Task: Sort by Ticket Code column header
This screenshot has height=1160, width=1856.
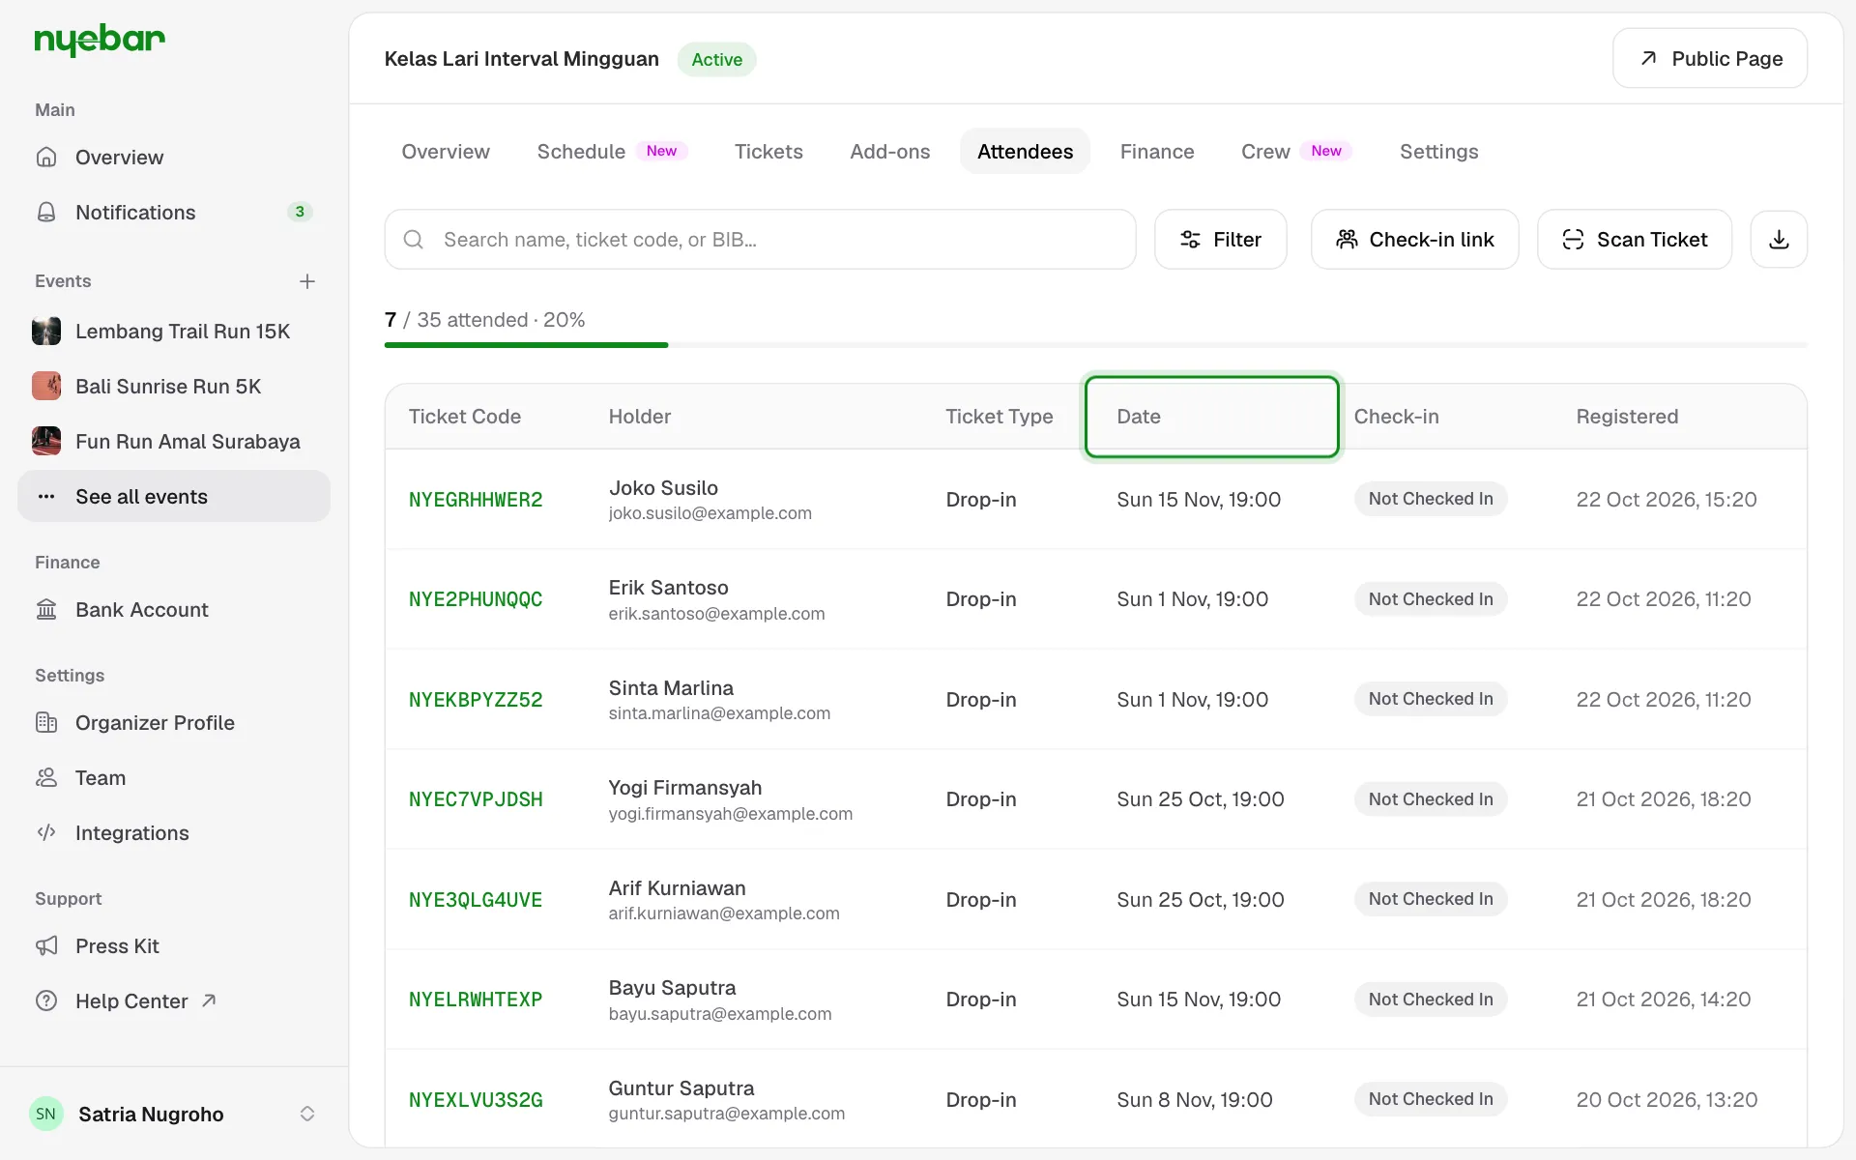Action: pos(465,417)
